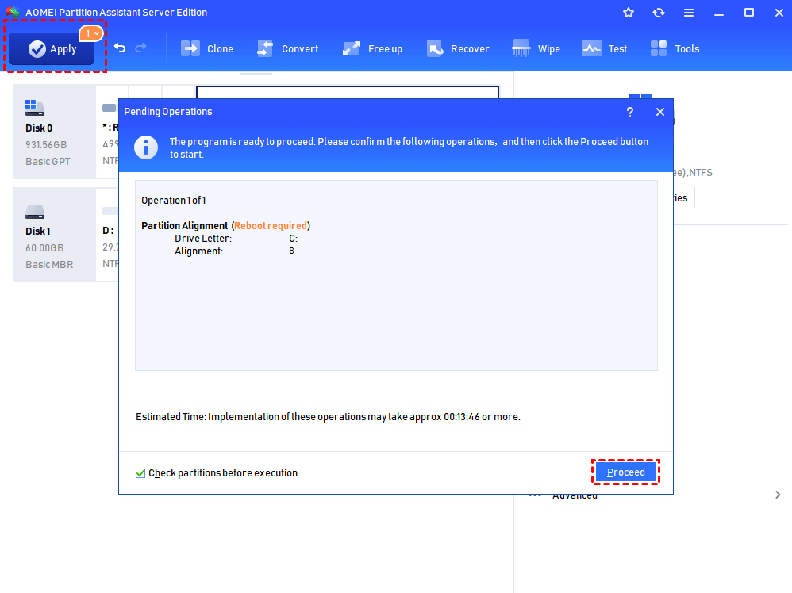Undo the last operation
The image size is (792, 593).
tap(120, 48)
